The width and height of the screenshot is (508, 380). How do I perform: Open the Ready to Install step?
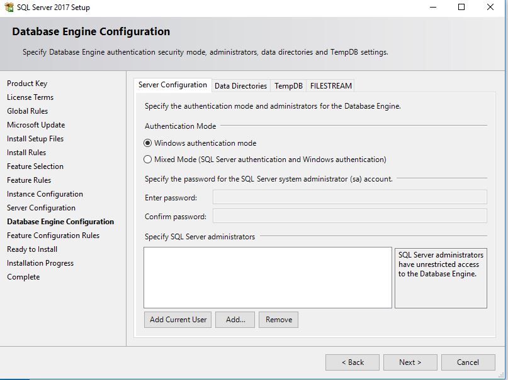point(30,249)
